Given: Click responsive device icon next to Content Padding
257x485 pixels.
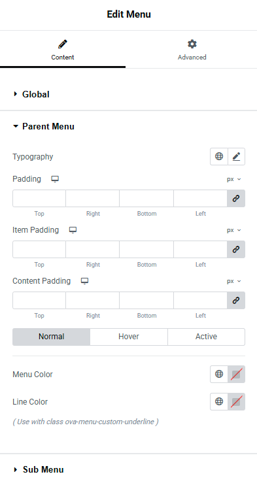Looking at the screenshot, I should coord(84,281).
